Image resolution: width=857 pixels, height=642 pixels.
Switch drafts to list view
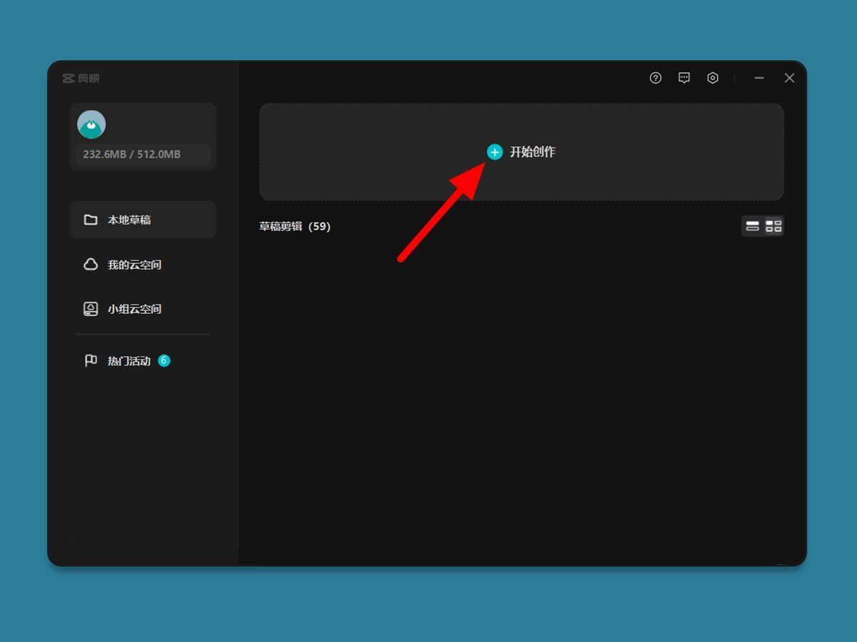[753, 226]
